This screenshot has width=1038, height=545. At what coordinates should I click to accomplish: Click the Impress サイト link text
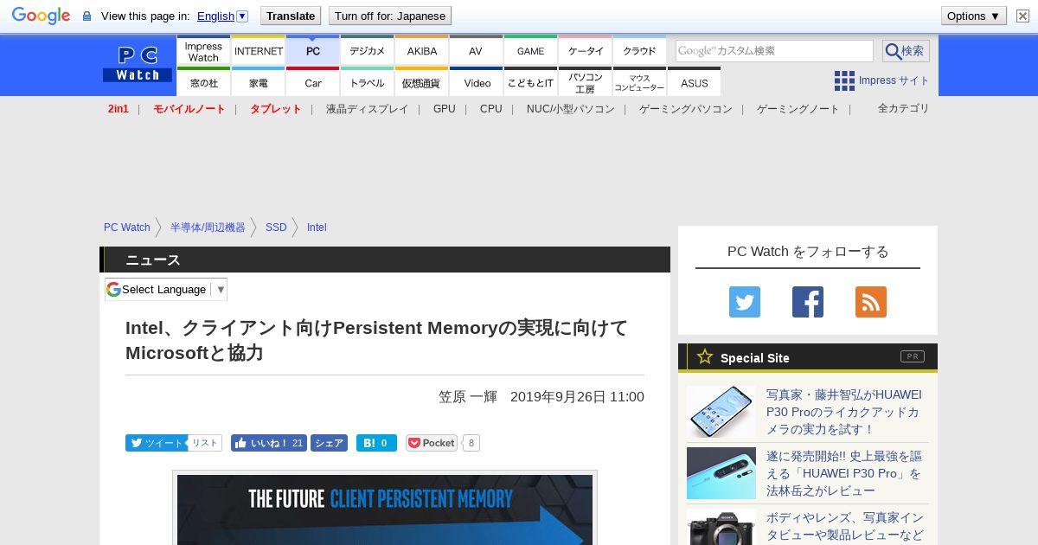(894, 80)
